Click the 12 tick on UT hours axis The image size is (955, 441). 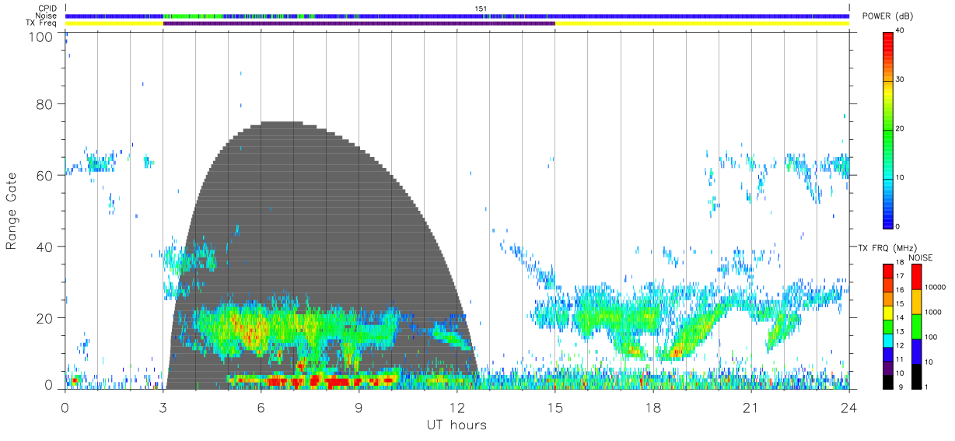coord(457,408)
